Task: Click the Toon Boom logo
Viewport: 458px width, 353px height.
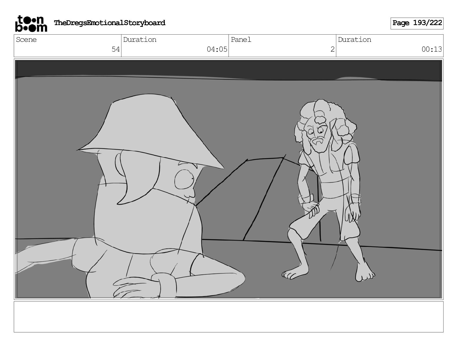Action: 31,23
